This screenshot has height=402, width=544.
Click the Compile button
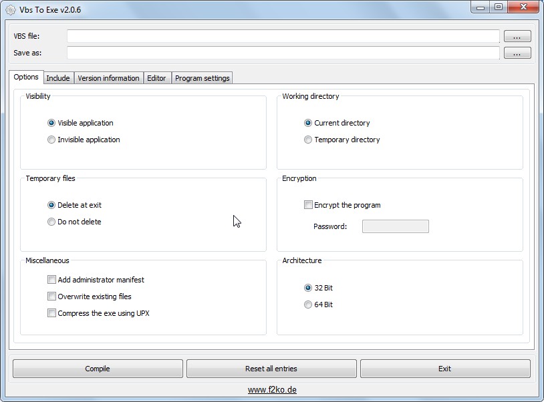[98, 369]
